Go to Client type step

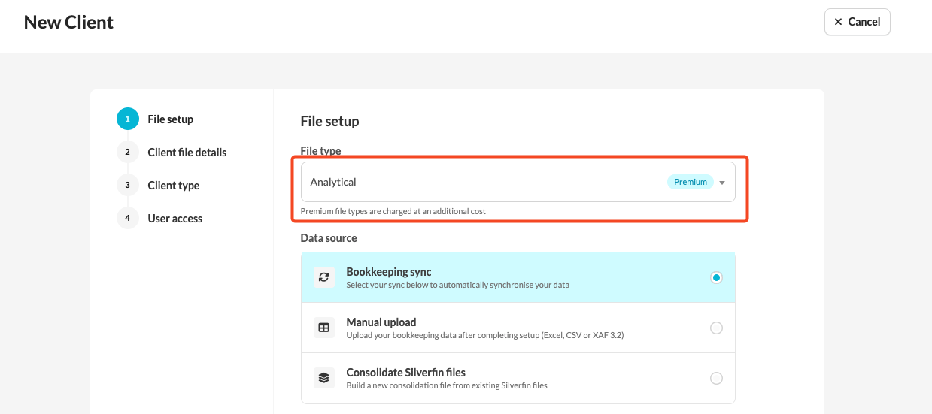point(174,186)
